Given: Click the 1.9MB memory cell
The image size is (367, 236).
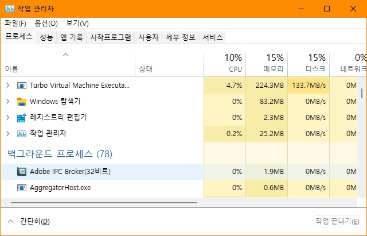Looking at the screenshot, I should (267, 172).
